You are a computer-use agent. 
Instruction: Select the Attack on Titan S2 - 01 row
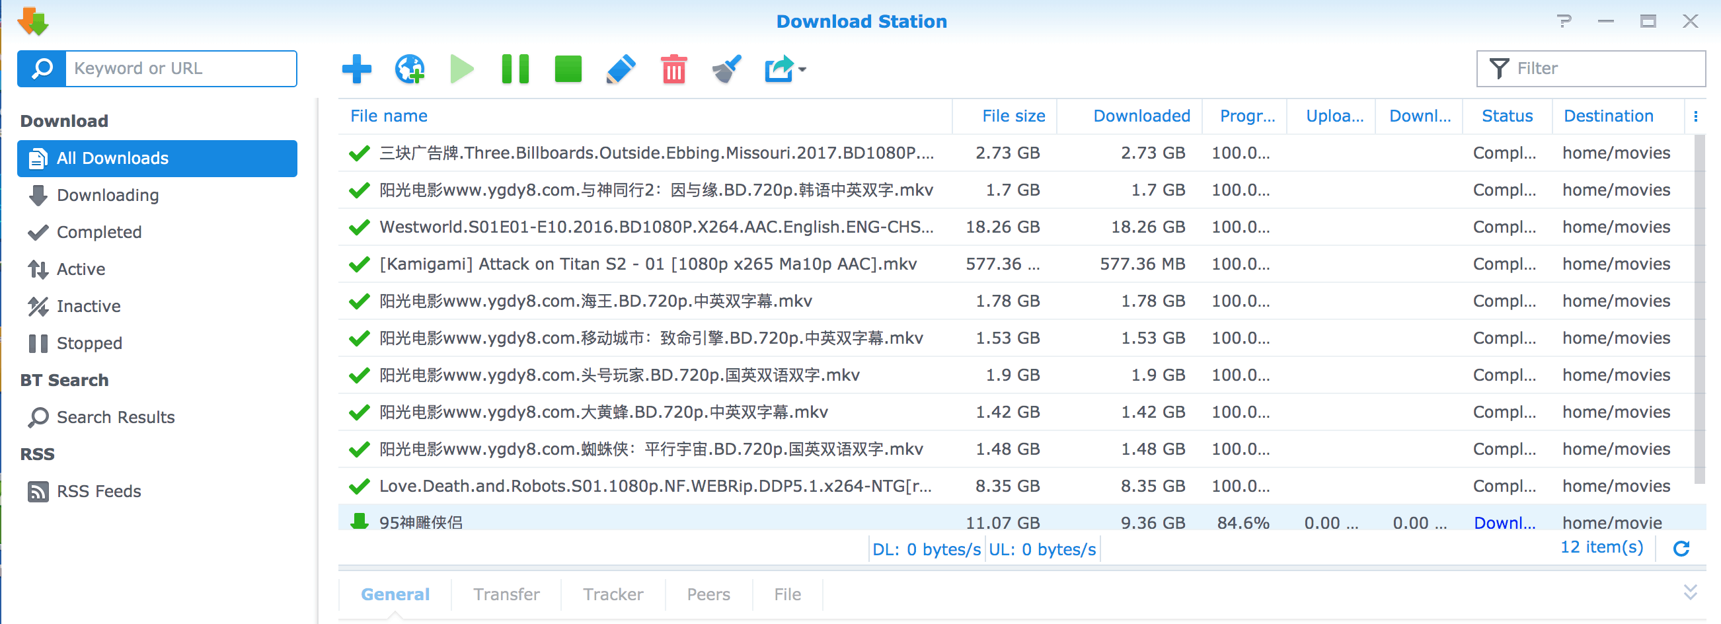(x=1016, y=264)
